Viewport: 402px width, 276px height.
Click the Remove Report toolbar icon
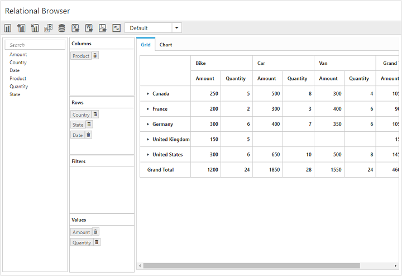click(x=35, y=28)
